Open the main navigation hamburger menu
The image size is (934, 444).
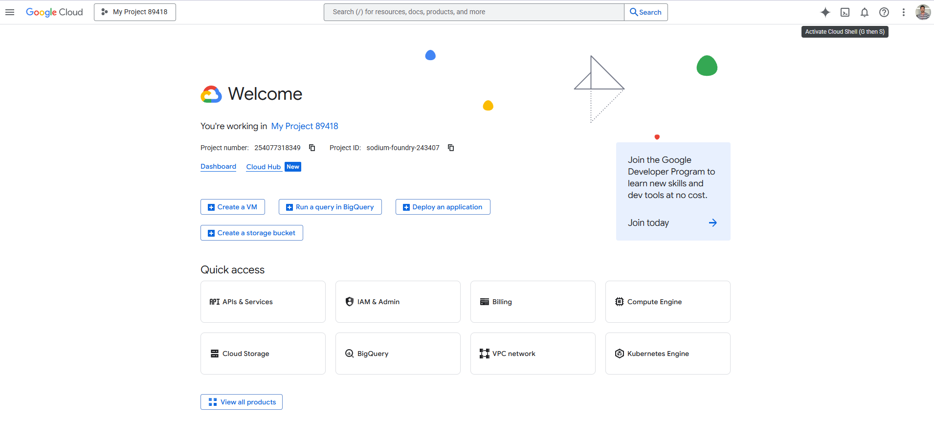pyautogui.click(x=10, y=12)
